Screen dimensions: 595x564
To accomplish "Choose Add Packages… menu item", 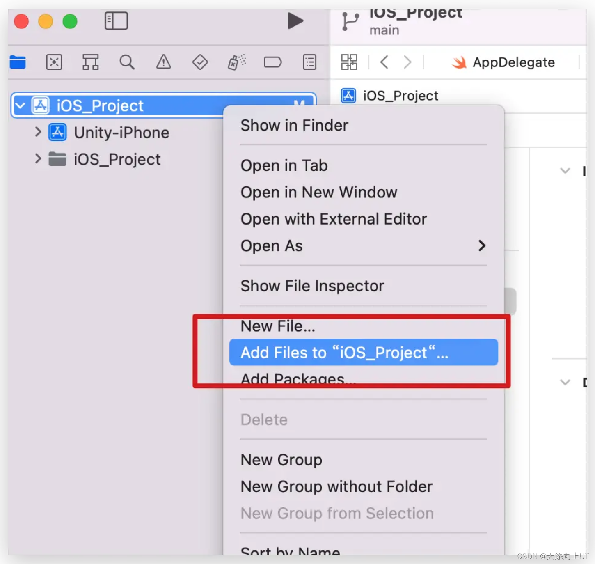I will click(x=298, y=379).
